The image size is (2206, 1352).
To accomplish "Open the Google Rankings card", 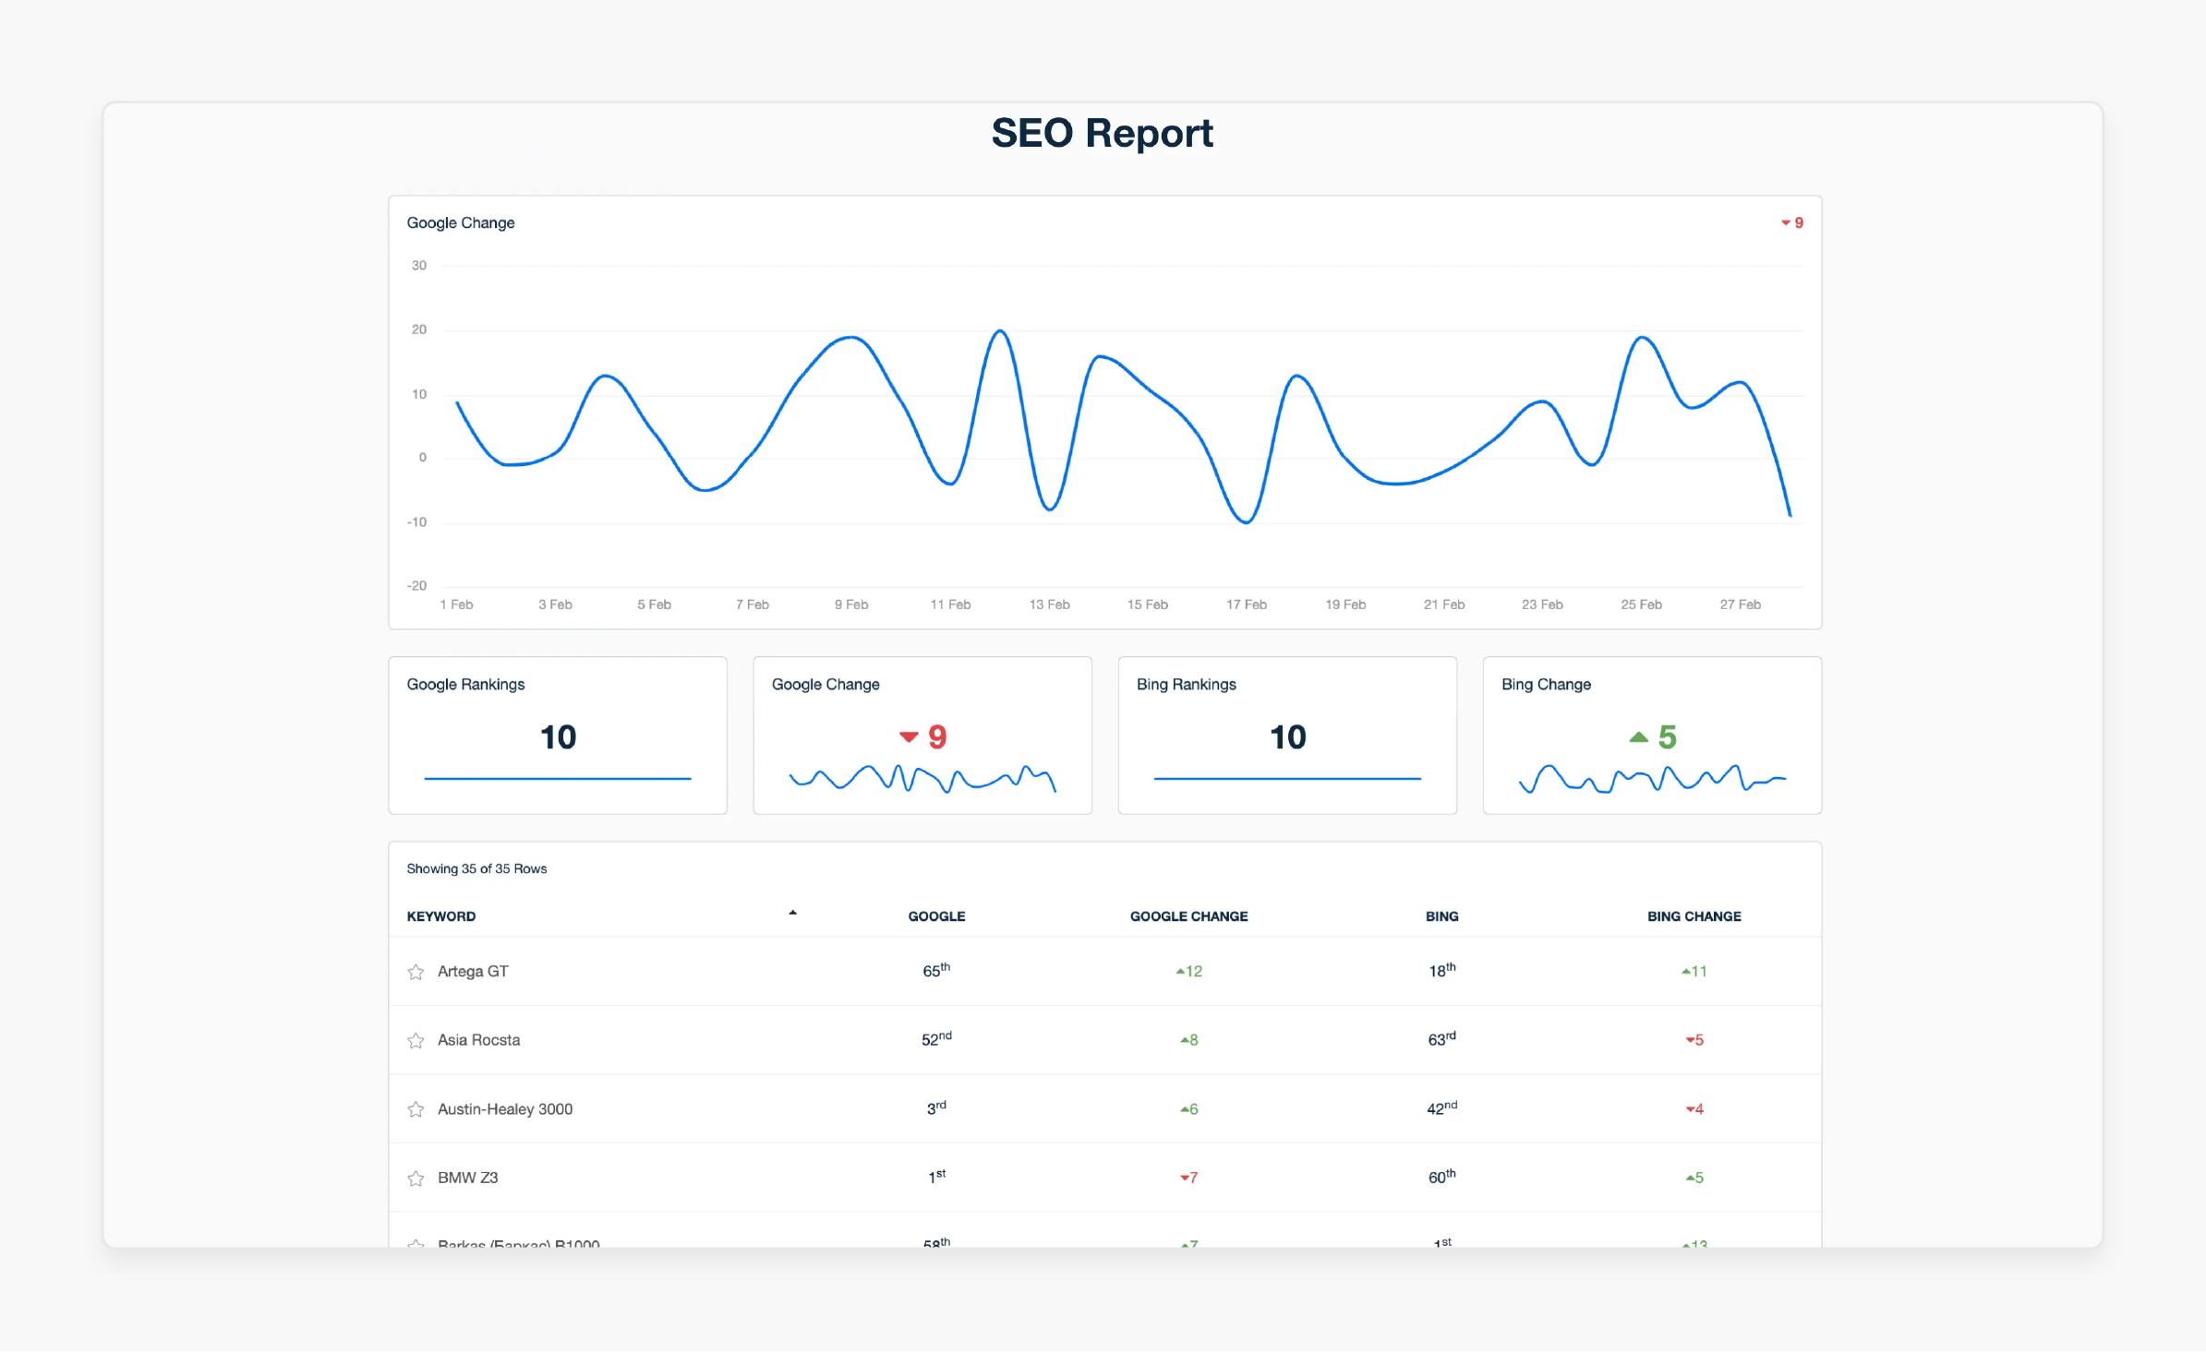I will point(558,736).
